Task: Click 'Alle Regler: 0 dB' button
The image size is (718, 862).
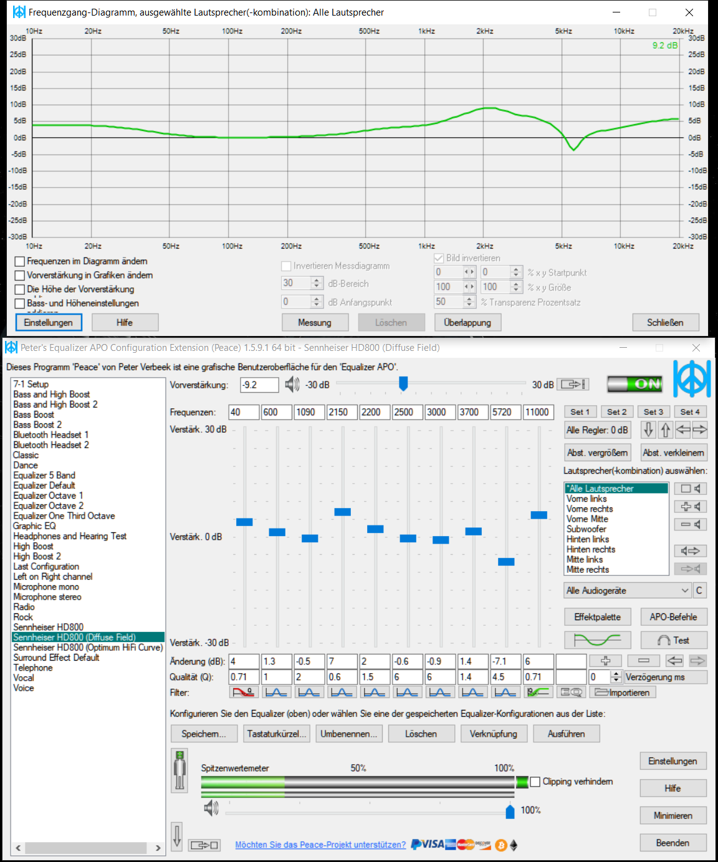Action: 597,430
